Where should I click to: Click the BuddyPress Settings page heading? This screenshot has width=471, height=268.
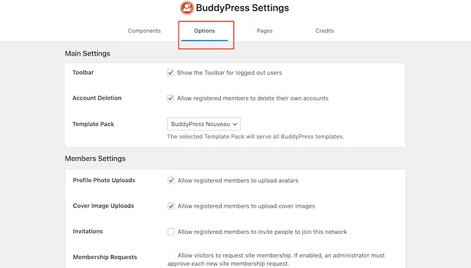pos(242,8)
